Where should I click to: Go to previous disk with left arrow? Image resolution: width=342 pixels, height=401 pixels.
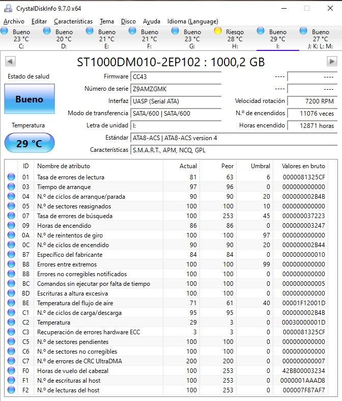10,61
